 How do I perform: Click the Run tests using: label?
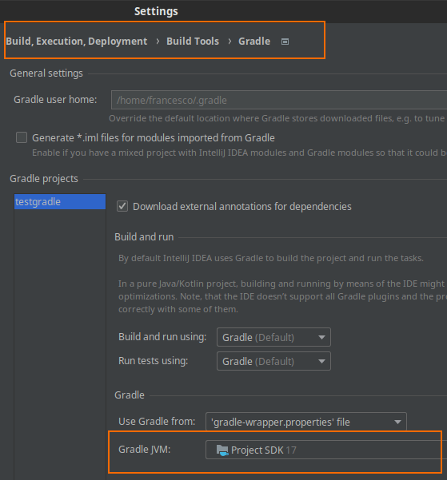pos(153,361)
